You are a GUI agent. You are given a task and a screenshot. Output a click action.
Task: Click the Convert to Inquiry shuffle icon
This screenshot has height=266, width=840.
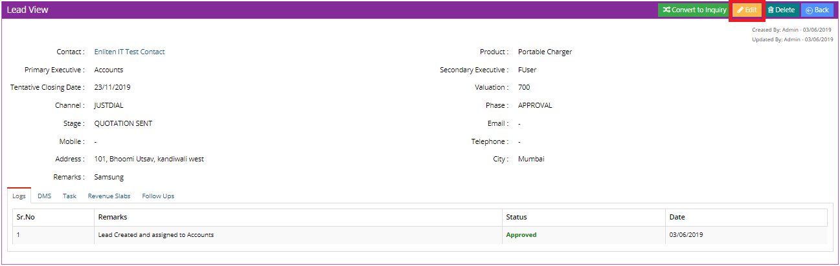click(x=666, y=10)
